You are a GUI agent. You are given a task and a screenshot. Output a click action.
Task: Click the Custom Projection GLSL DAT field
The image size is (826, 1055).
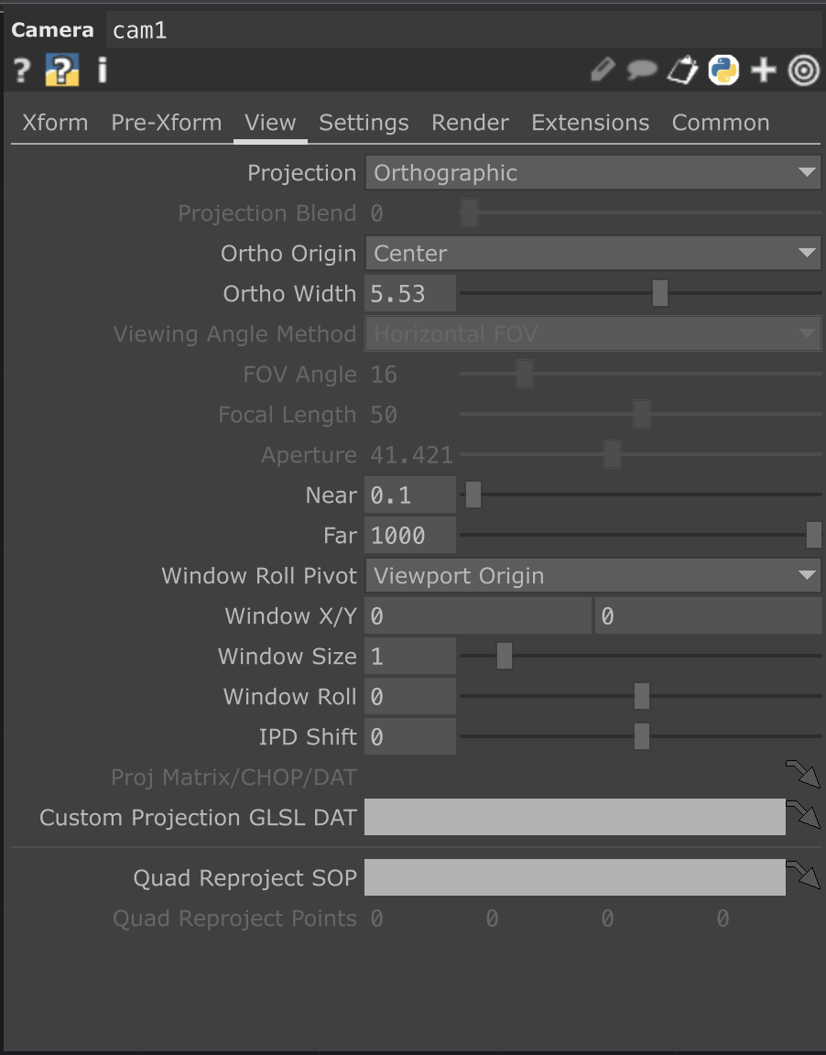click(574, 817)
